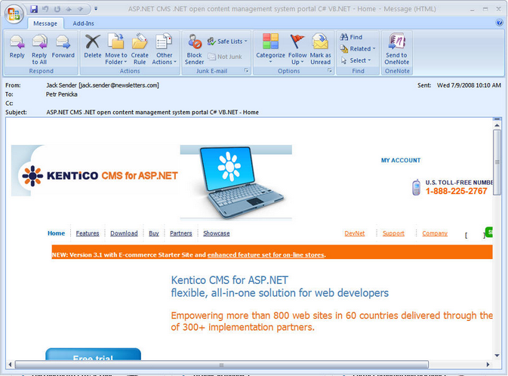The image size is (508, 376).
Task: Reply to the message
Action: (17, 47)
